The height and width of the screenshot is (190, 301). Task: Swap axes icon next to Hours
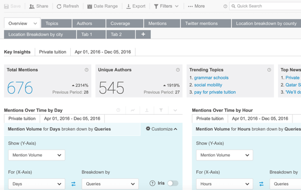click(x=261, y=184)
